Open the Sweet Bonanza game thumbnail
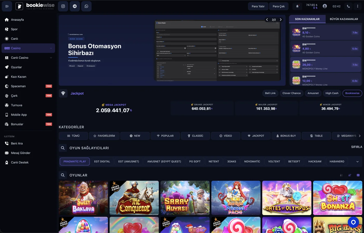The height and width of the screenshot is (233, 364). pyautogui.click(x=337, y=198)
